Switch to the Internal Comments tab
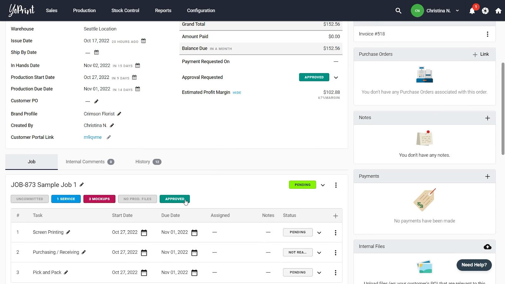Image resolution: width=505 pixels, height=284 pixels. point(90,162)
